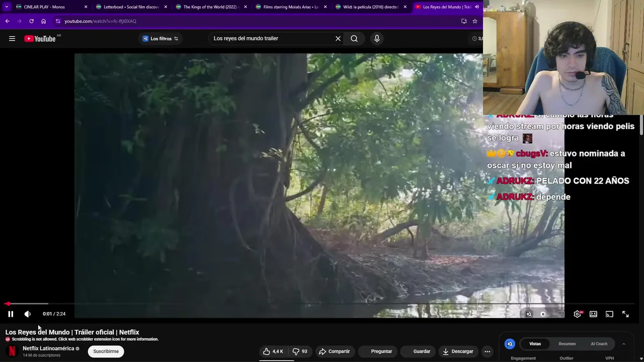Close the Wild: la película tab

405,7
